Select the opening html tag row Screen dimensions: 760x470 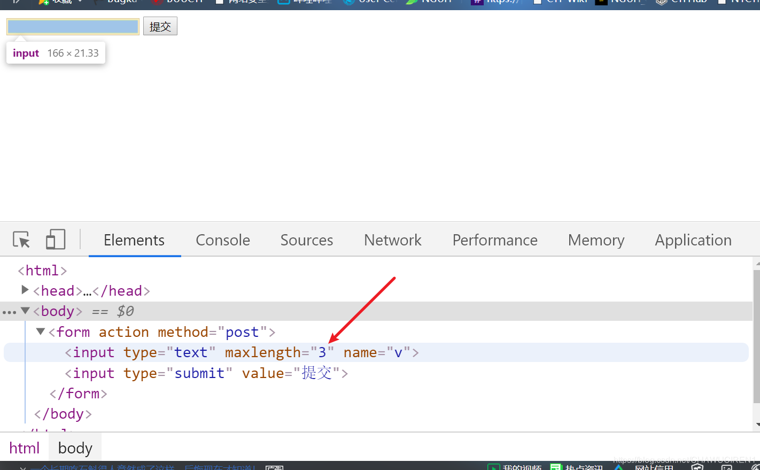pyautogui.click(x=376, y=271)
